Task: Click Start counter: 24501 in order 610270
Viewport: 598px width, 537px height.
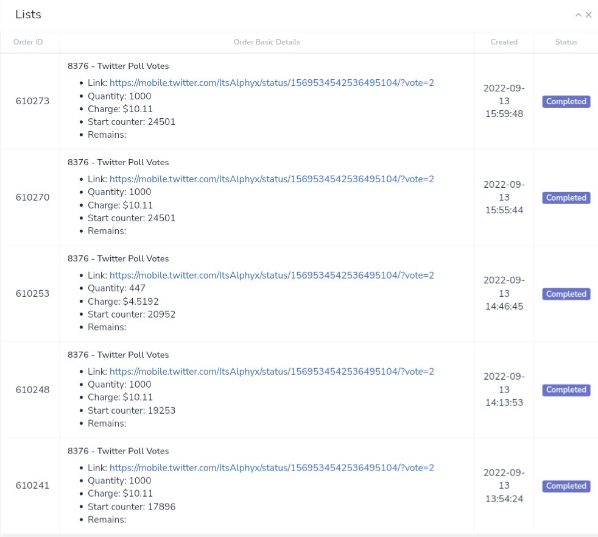Action: (x=132, y=218)
